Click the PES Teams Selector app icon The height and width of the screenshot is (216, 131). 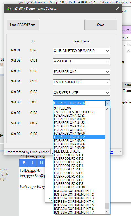coord(9,8)
